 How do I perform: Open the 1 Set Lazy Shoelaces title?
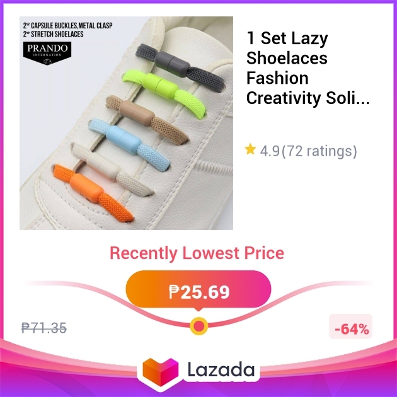point(308,68)
